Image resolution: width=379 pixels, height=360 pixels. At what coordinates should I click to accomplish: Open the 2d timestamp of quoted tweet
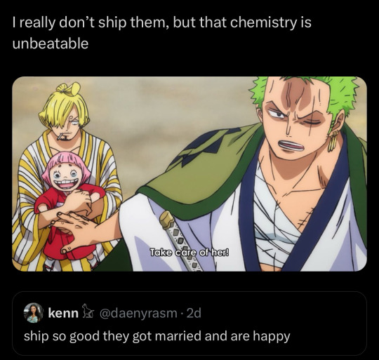tap(194, 314)
